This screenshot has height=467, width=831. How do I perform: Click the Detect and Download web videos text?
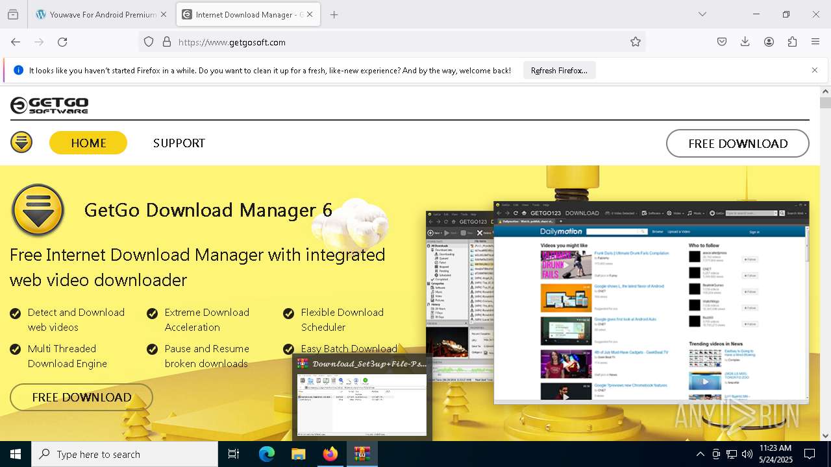[76, 320]
